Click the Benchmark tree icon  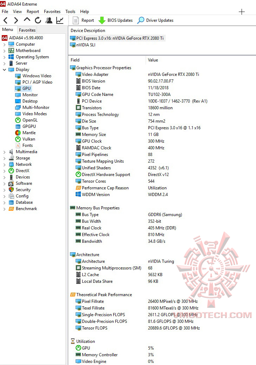(11, 209)
